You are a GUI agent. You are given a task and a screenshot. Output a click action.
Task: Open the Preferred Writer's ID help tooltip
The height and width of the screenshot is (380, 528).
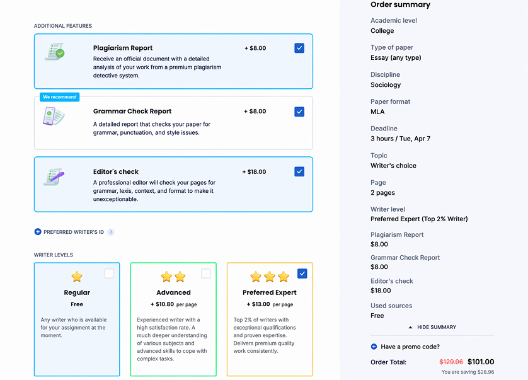point(111,232)
